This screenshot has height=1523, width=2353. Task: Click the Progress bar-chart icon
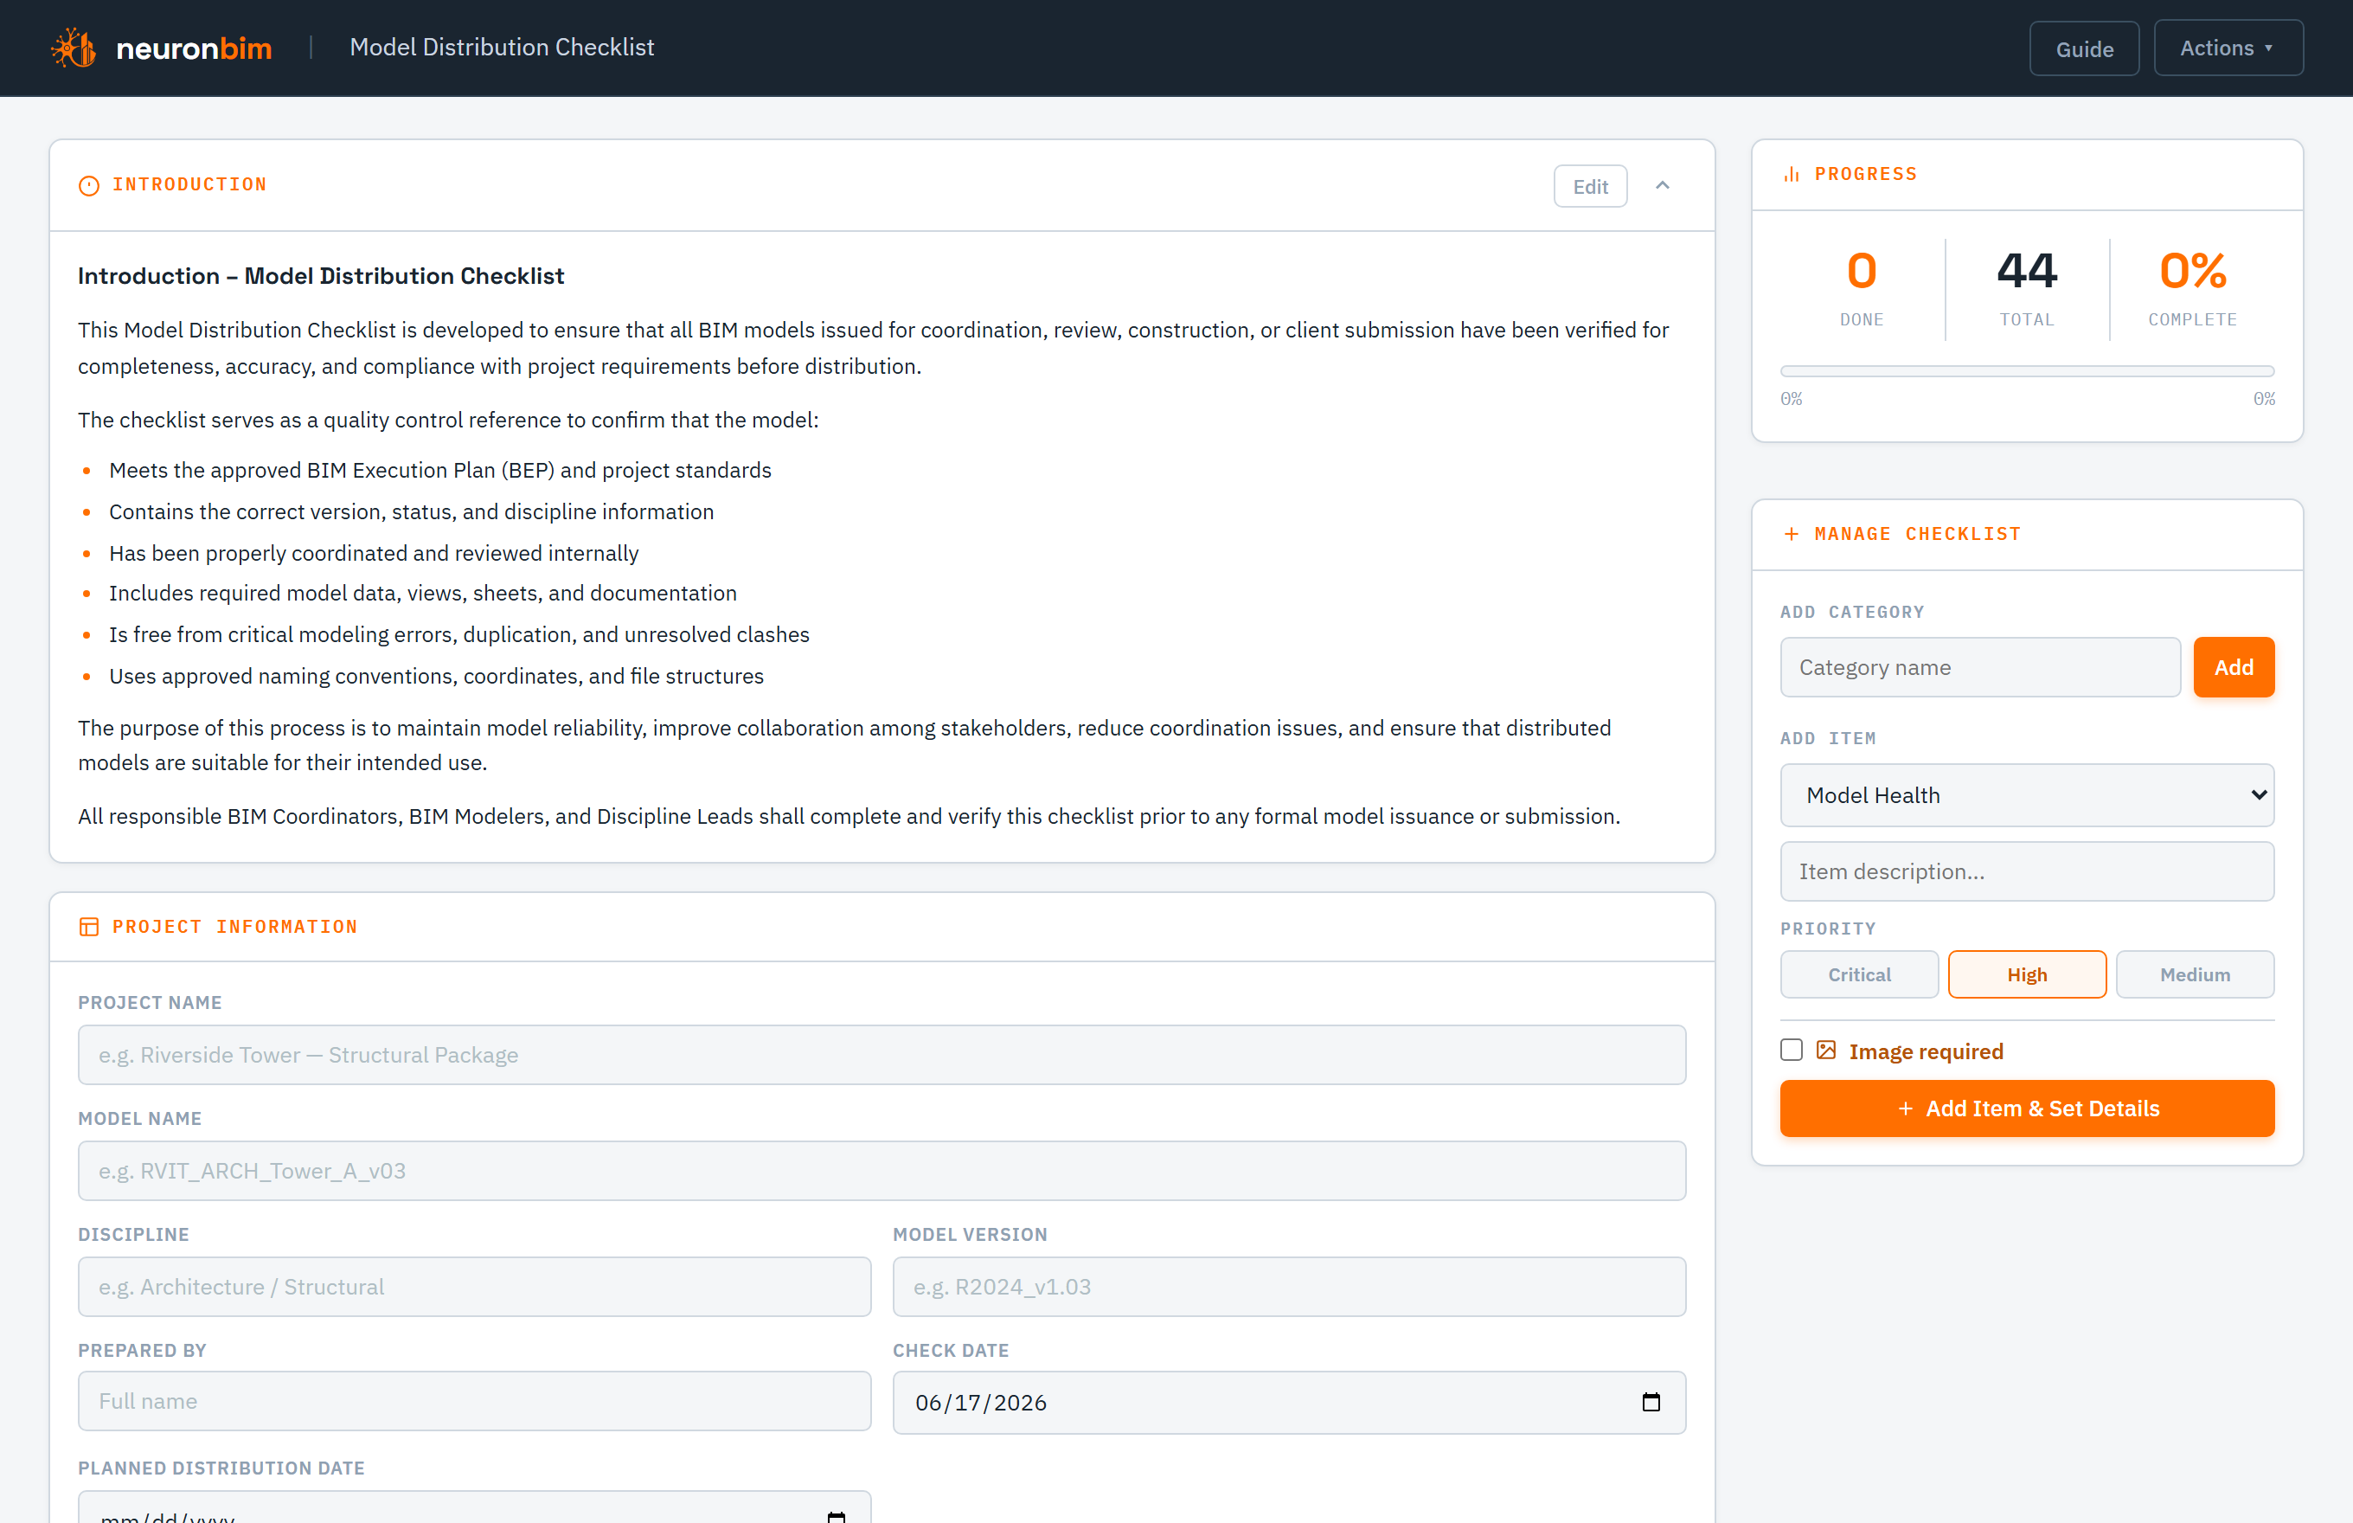(1792, 174)
